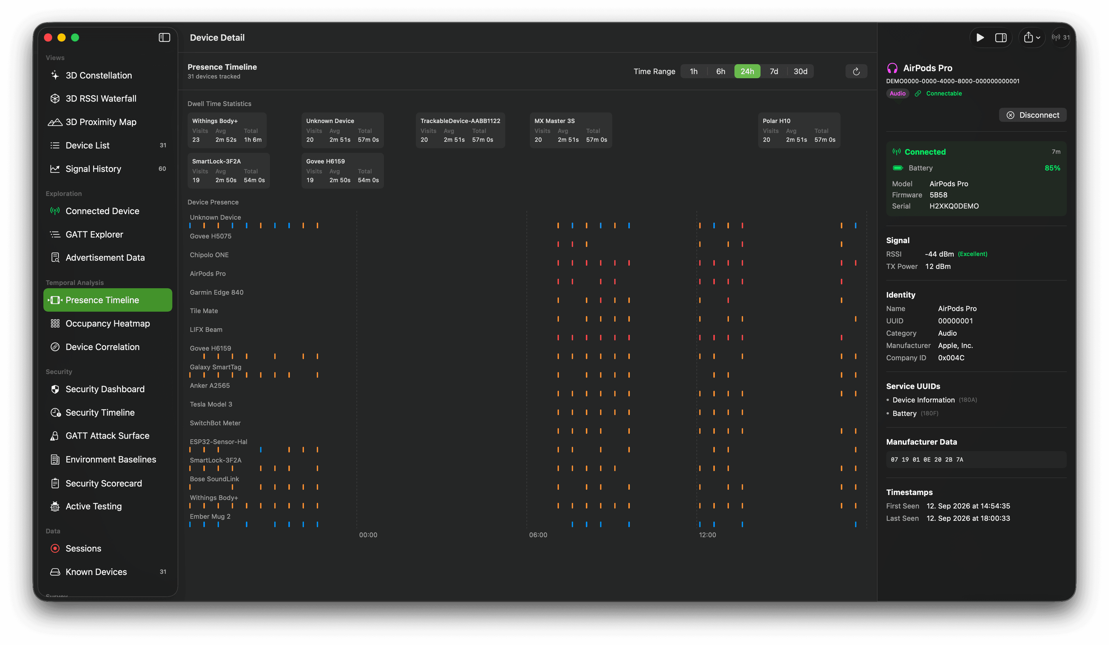Image resolution: width=1109 pixels, height=645 pixels.
Task: Click the device UUID DEMO0000 string
Action: coord(952,81)
